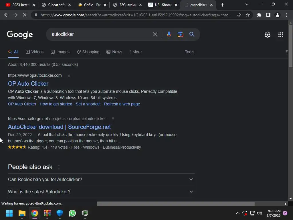
Task: Share this page from the address bar
Action: pos(239,15)
